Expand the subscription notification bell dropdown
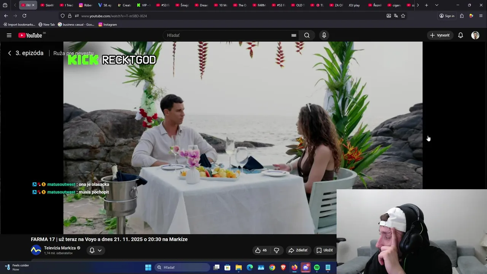Screen dimensions: 487x274 (95, 250)
